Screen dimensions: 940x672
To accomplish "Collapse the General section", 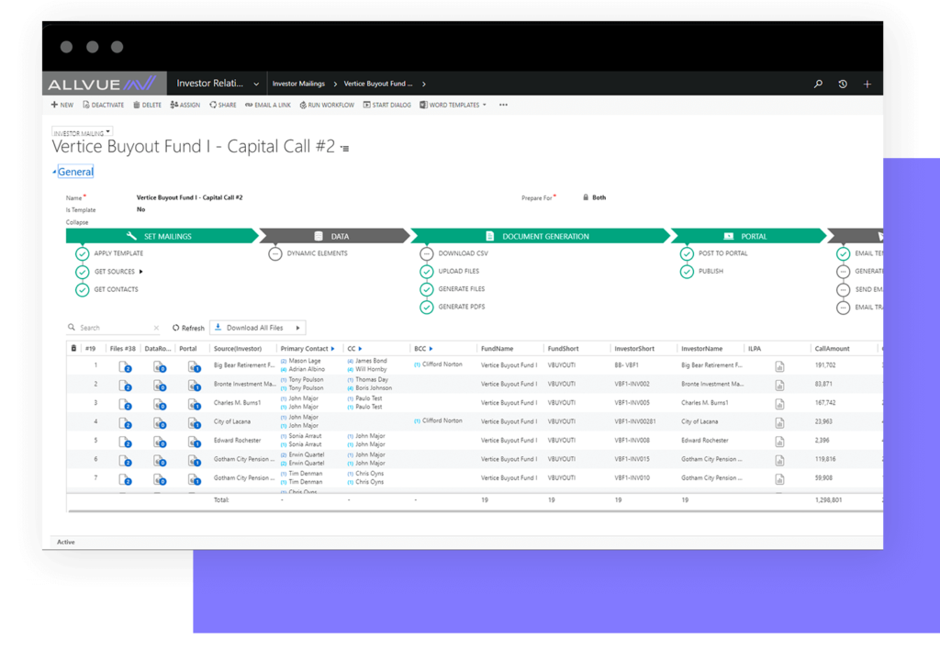I will point(74,172).
